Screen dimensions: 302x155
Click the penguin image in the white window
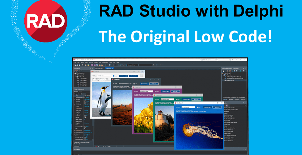[x=101, y=99]
